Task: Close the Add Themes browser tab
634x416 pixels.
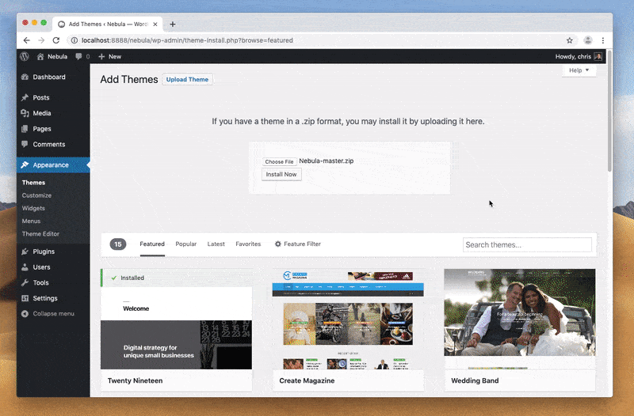Action: coord(155,25)
